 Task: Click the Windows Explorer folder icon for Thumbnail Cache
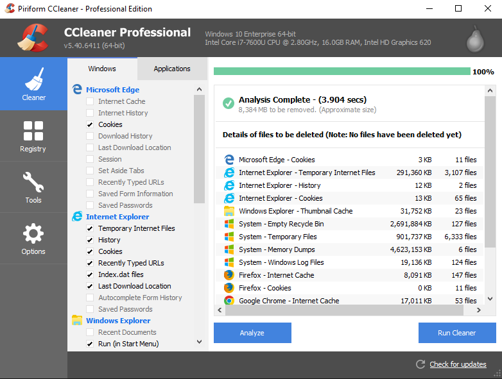point(229,211)
